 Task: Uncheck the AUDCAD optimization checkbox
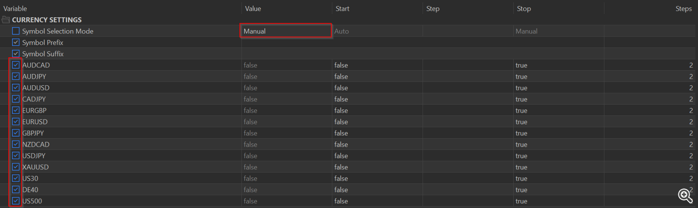[x=16, y=65]
